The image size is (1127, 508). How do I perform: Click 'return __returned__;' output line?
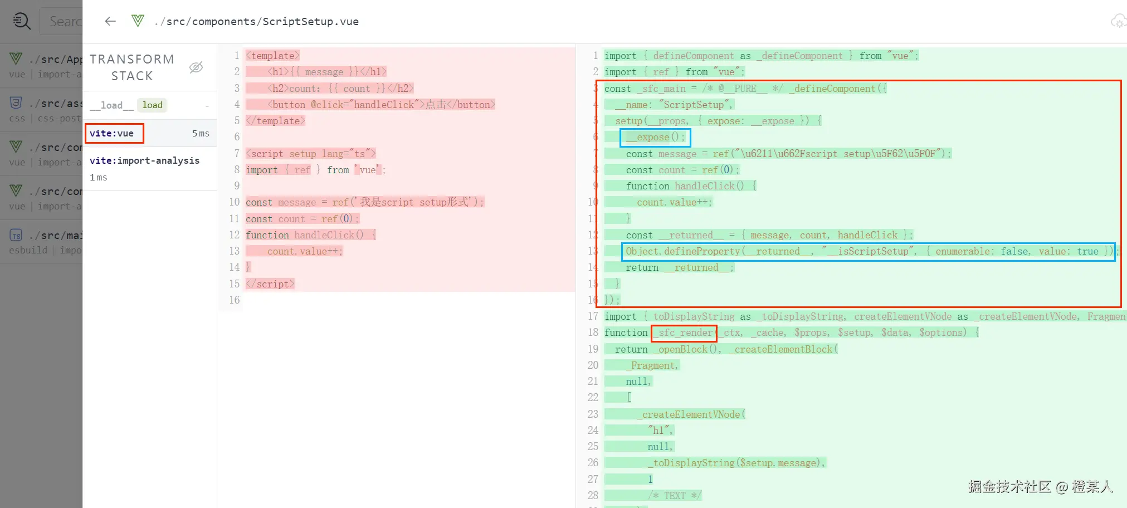(680, 267)
